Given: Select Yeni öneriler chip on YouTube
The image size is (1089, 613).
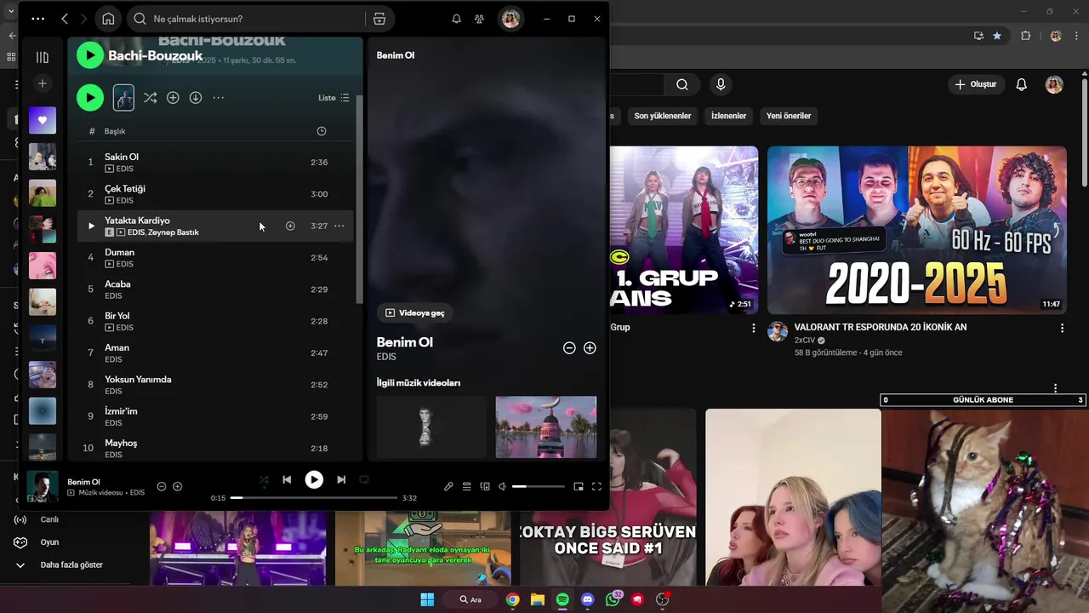Looking at the screenshot, I should click(x=789, y=116).
